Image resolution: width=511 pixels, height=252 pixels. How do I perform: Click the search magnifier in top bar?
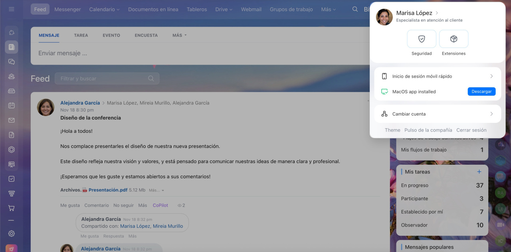[x=355, y=9]
